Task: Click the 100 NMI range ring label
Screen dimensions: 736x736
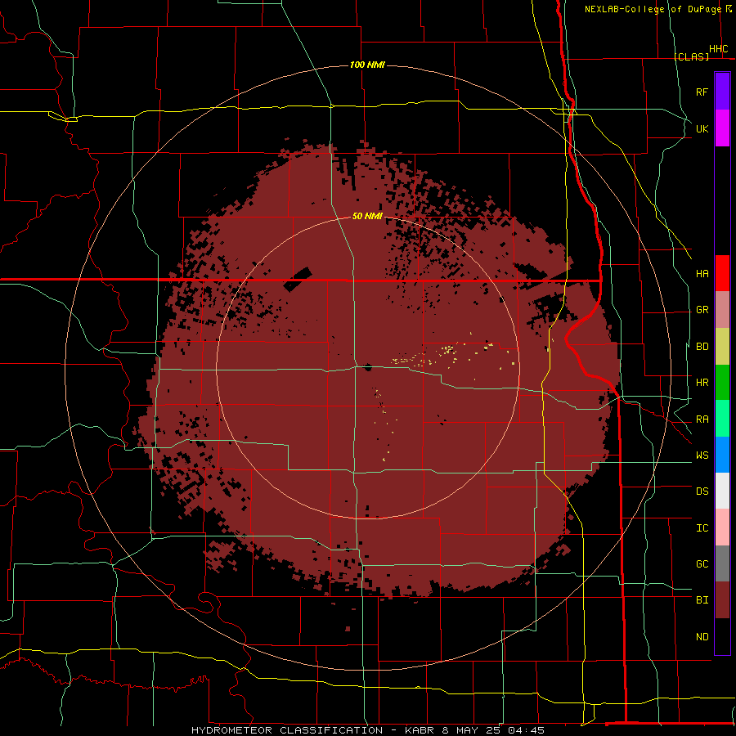Action: [367, 65]
